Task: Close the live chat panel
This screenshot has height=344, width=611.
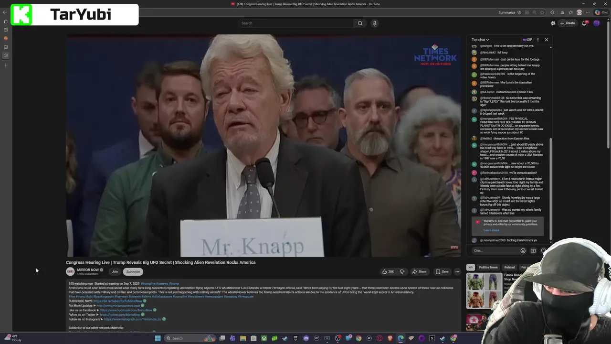Action: coord(547,40)
